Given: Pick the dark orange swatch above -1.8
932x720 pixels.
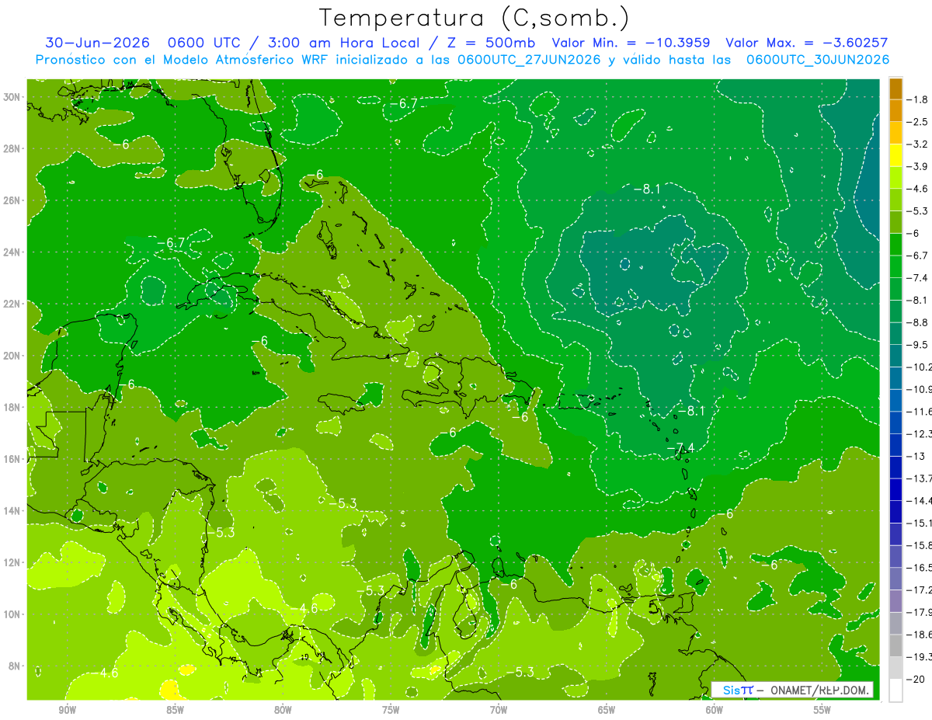Looking at the screenshot, I should click(895, 88).
